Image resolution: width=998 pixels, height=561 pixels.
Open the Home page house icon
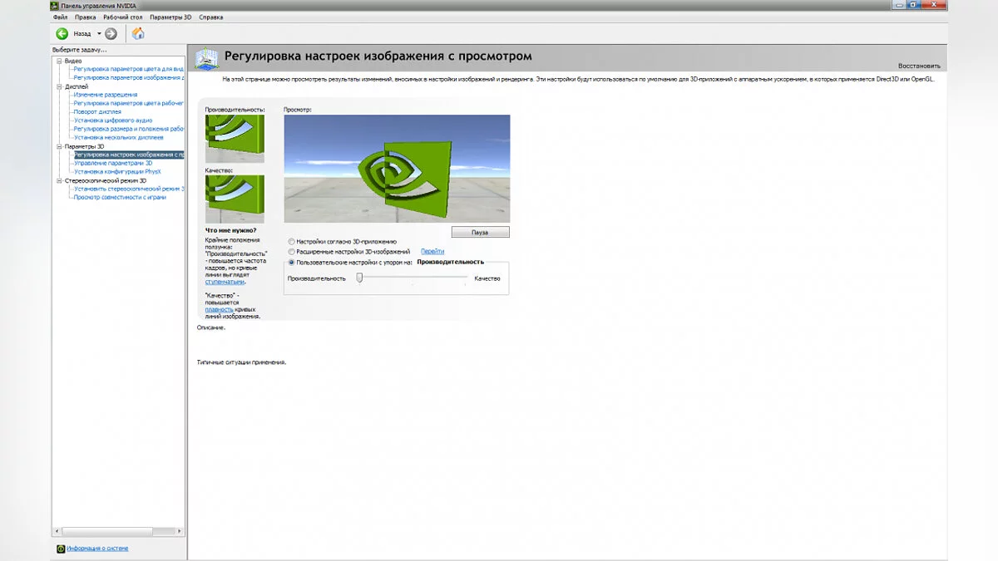click(138, 33)
